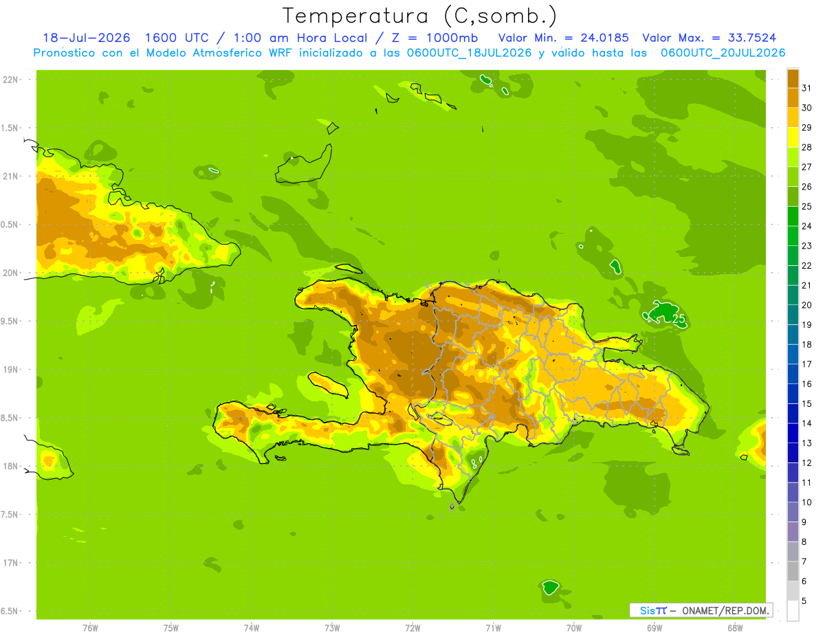Screen dimensions: 825x637
Task: Click the colorbar swatch between 30 and 31
Action: click(x=793, y=98)
